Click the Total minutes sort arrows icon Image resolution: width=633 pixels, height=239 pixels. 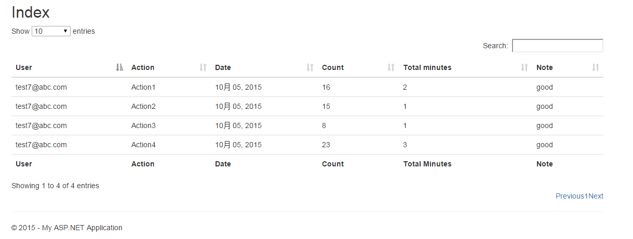click(524, 67)
